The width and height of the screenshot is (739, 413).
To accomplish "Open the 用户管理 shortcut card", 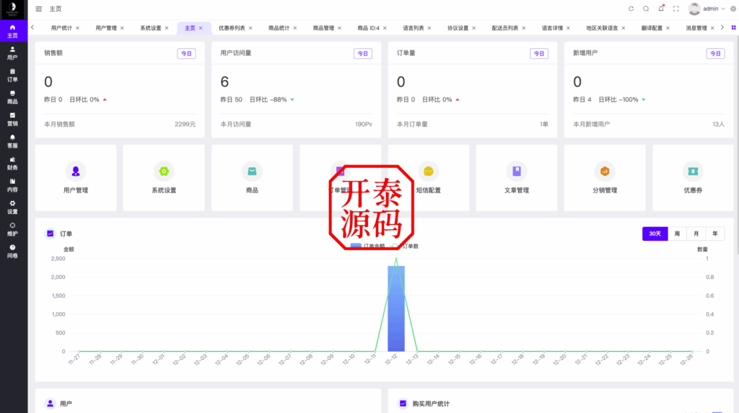I will [75, 178].
